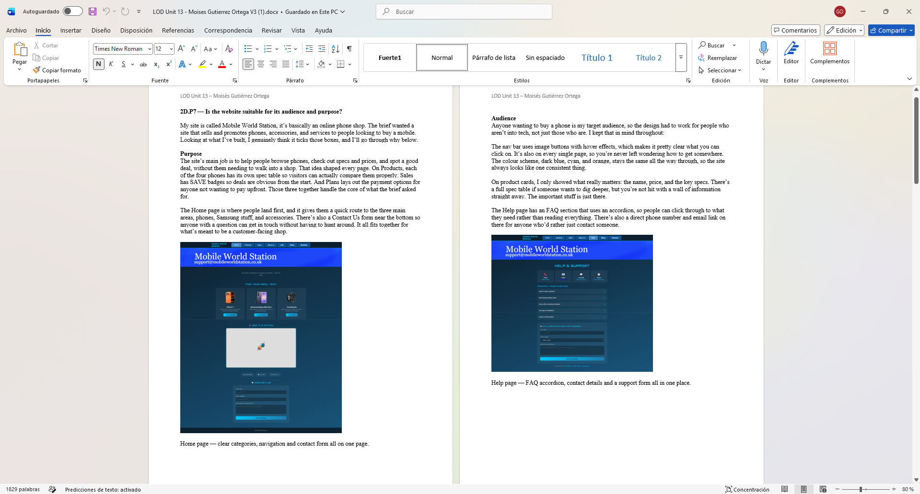
Task: Clear all formatting with eraser icon
Action: pos(229,49)
